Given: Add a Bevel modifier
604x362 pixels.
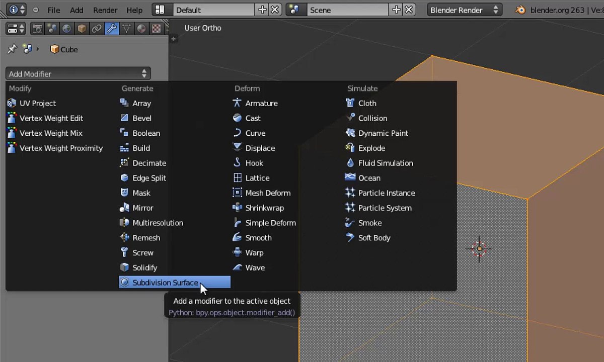Looking at the screenshot, I should pos(135,118).
